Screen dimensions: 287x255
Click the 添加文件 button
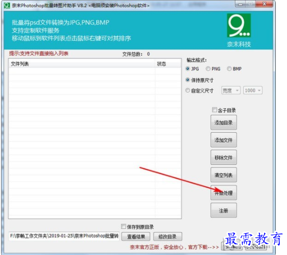[x=224, y=140]
